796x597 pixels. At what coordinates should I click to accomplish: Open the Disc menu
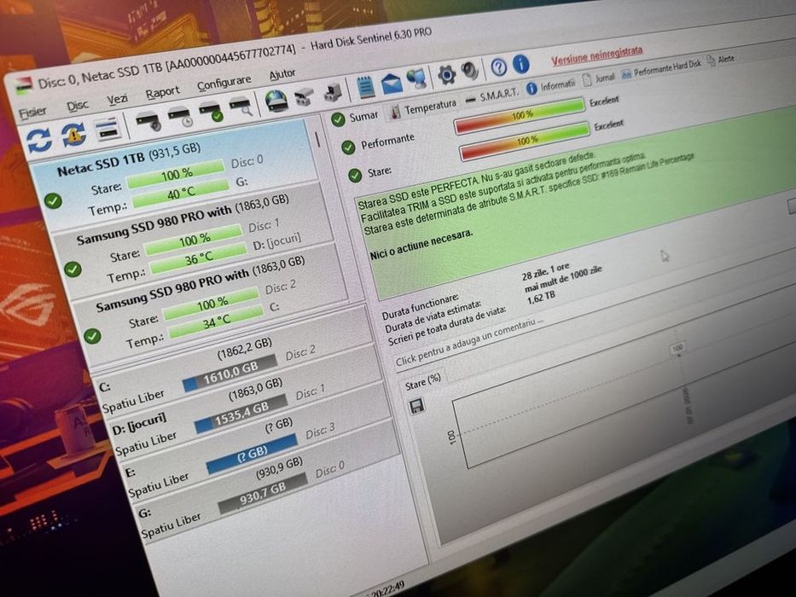(x=77, y=106)
